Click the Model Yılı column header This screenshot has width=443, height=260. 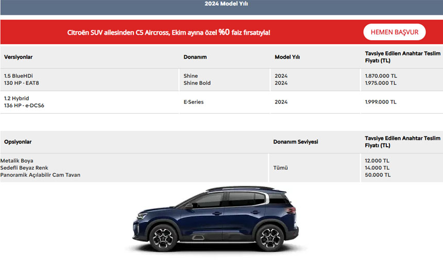point(287,57)
